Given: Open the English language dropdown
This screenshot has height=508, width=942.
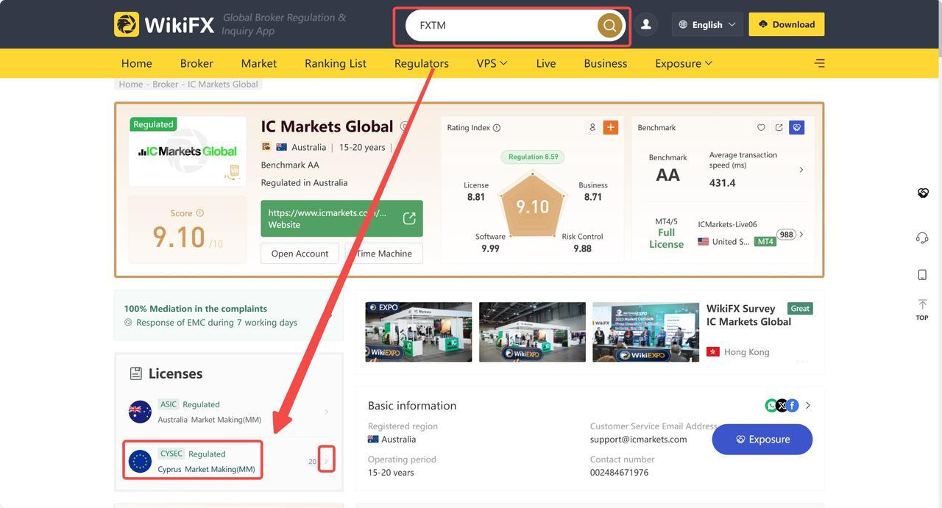Looking at the screenshot, I should coord(706,24).
